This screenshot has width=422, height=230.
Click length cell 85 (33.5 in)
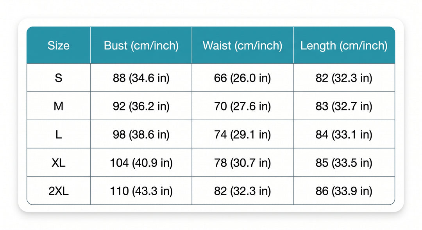click(x=344, y=162)
